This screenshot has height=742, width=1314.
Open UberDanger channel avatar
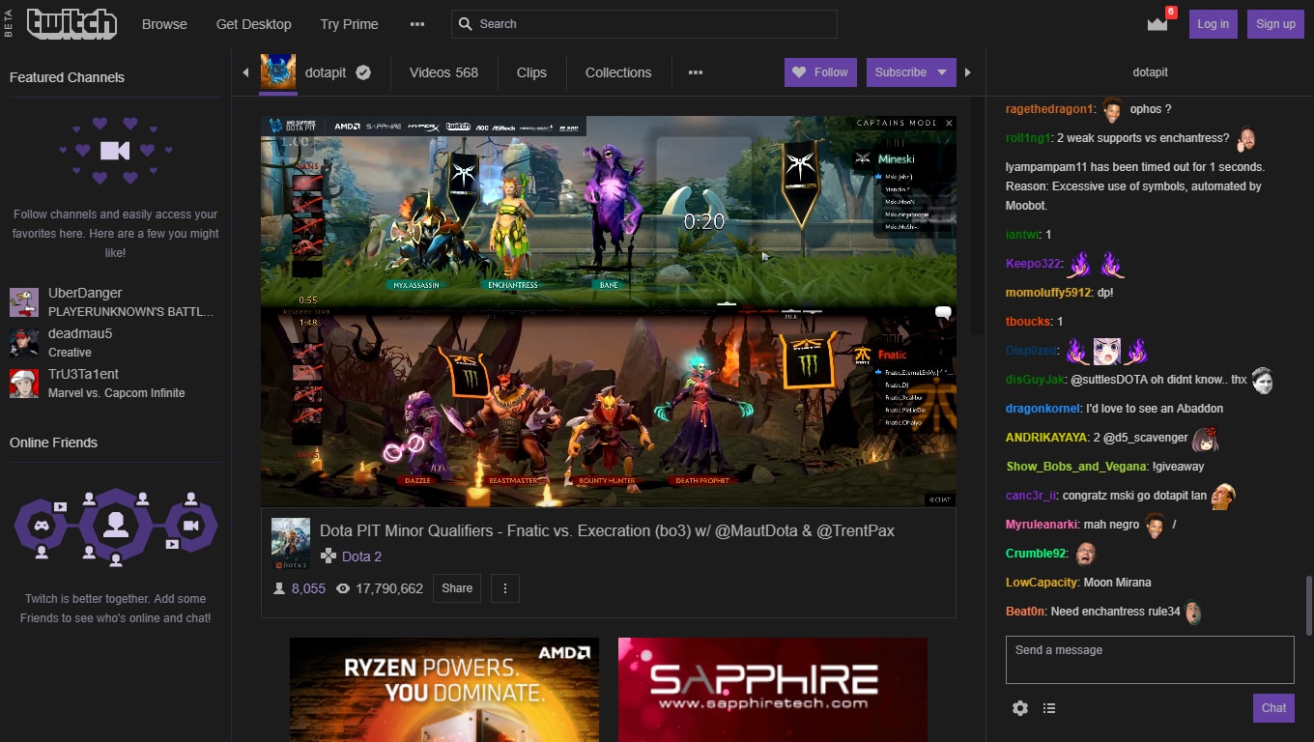point(24,302)
